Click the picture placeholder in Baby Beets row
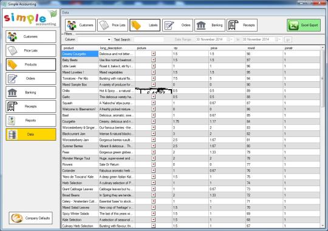 click(x=153, y=60)
